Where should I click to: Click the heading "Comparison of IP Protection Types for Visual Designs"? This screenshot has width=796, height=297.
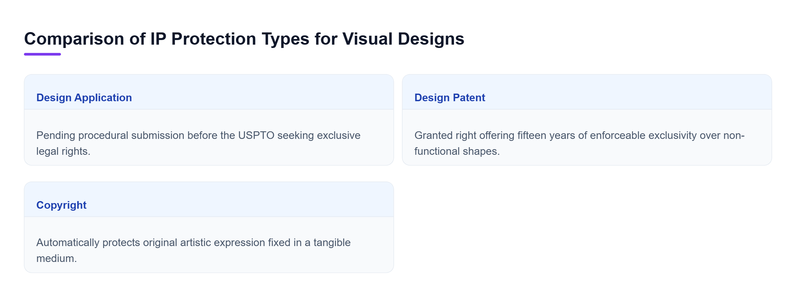244,39
